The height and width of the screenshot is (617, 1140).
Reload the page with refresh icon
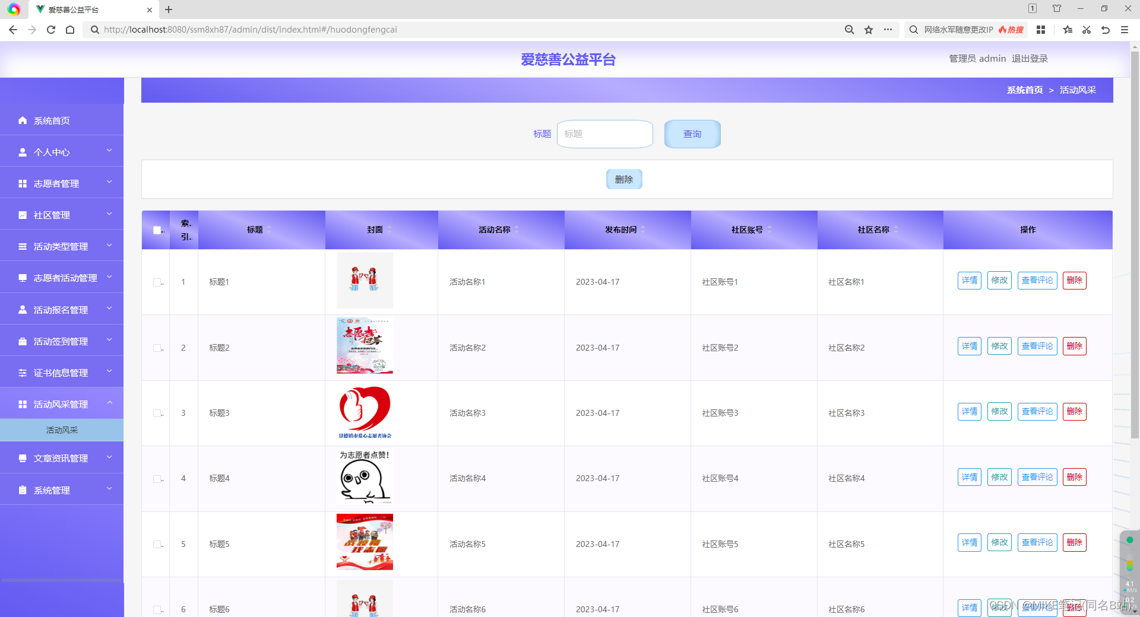click(51, 30)
